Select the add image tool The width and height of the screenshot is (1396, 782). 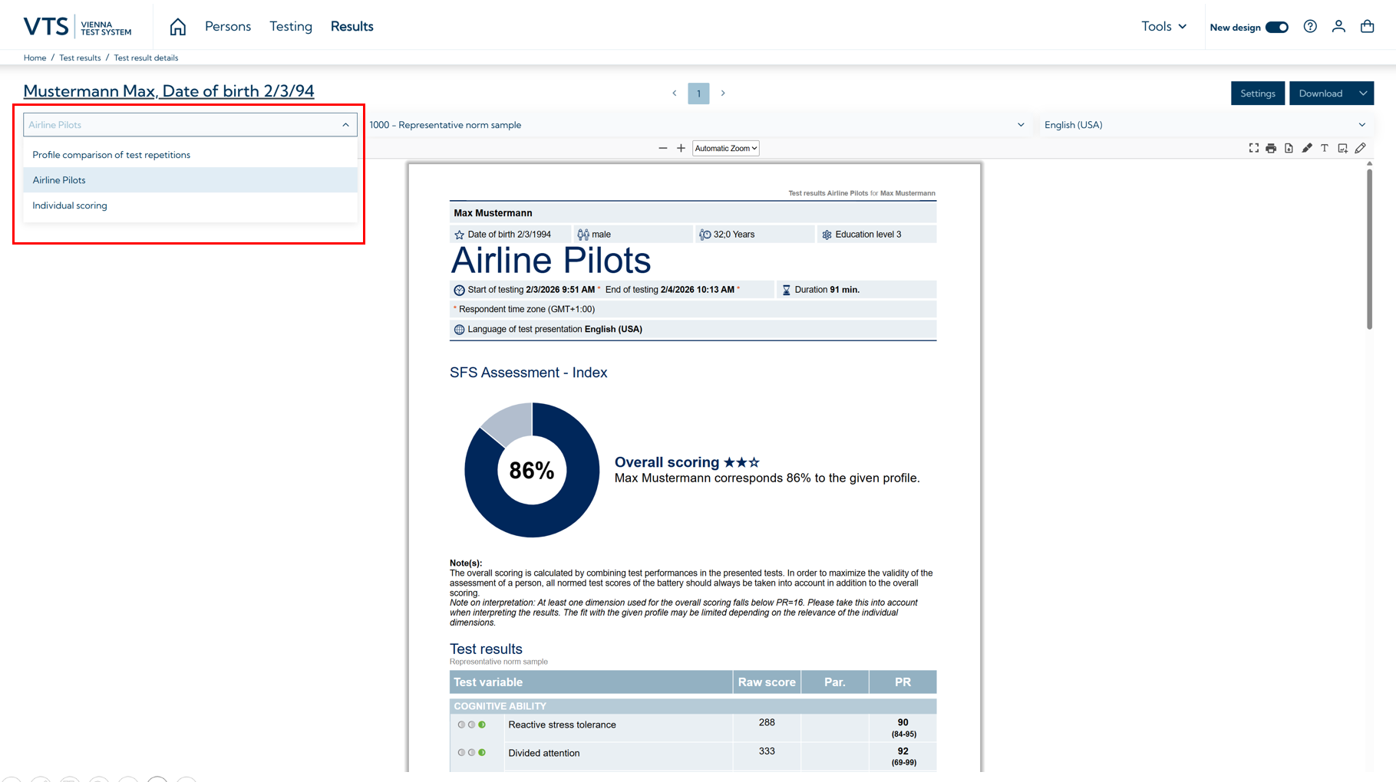(x=1342, y=148)
